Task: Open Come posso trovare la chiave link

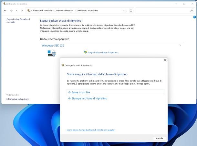Action: [91, 130]
